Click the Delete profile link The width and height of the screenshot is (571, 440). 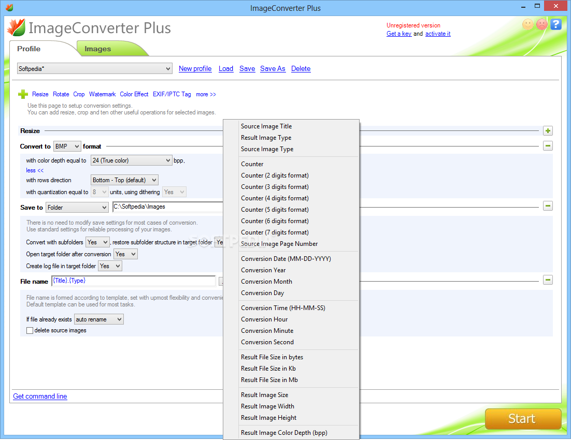[x=301, y=68]
